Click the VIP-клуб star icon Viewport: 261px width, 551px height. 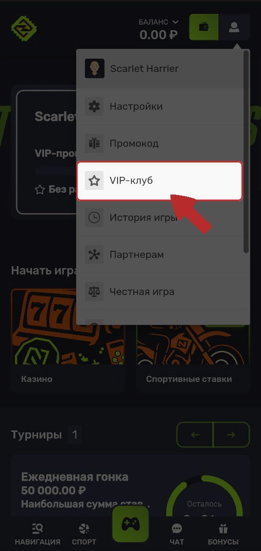point(94,181)
